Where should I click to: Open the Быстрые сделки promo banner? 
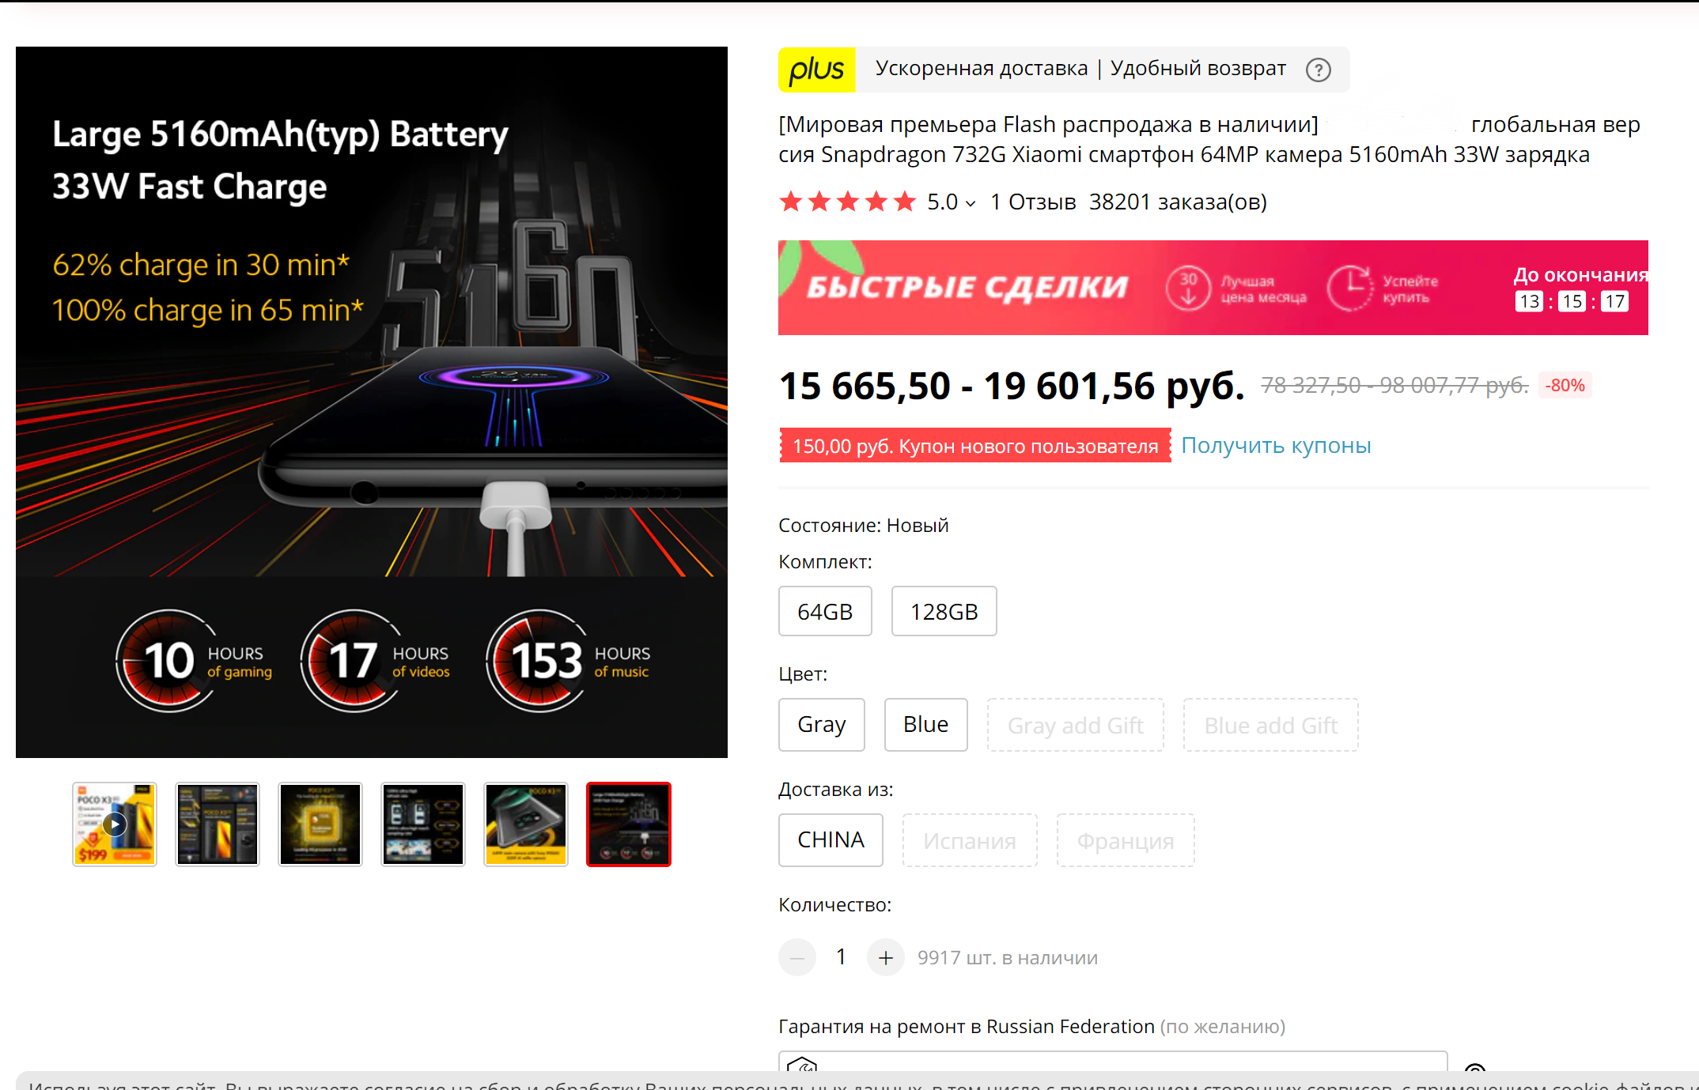click(1213, 288)
